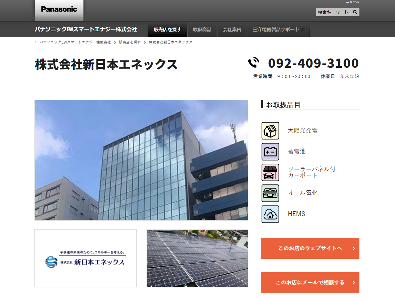Click the 新日本エネックス logo thumbnail
The height and width of the screenshot is (299, 395).
(85, 258)
